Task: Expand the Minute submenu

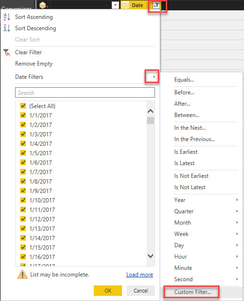Action: [237, 268]
